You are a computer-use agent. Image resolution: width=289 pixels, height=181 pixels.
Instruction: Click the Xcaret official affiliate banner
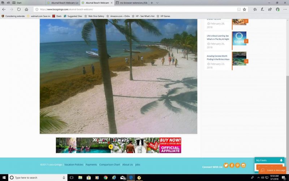click(x=118, y=145)
